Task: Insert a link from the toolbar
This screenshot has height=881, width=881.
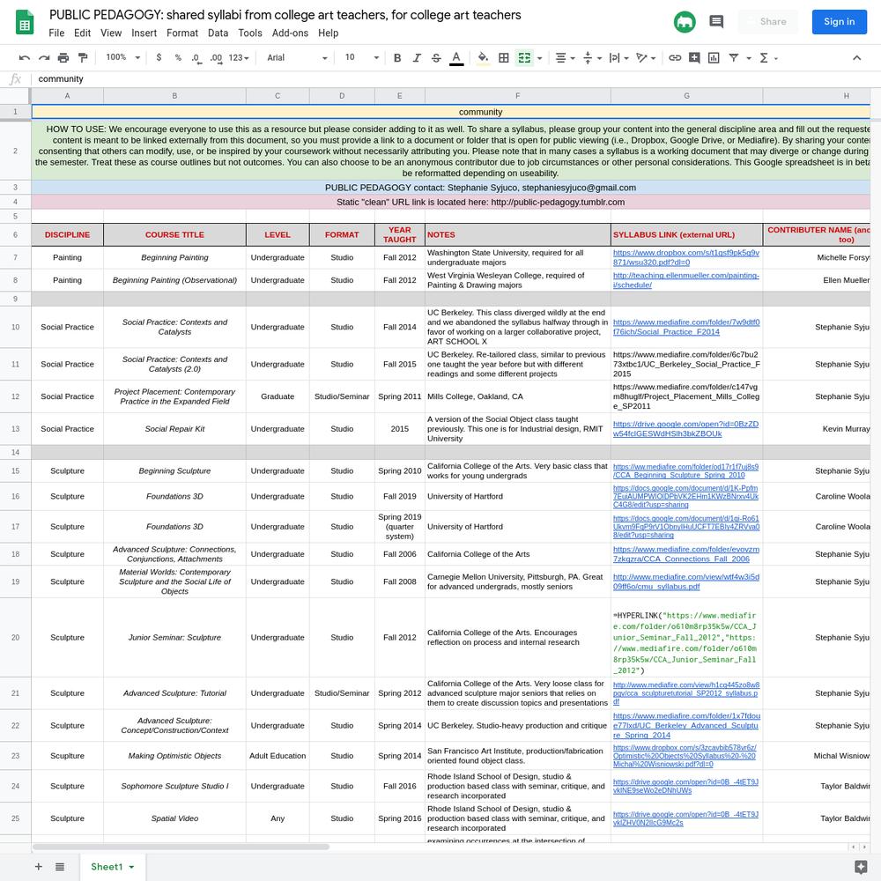Action: [675, 58]
